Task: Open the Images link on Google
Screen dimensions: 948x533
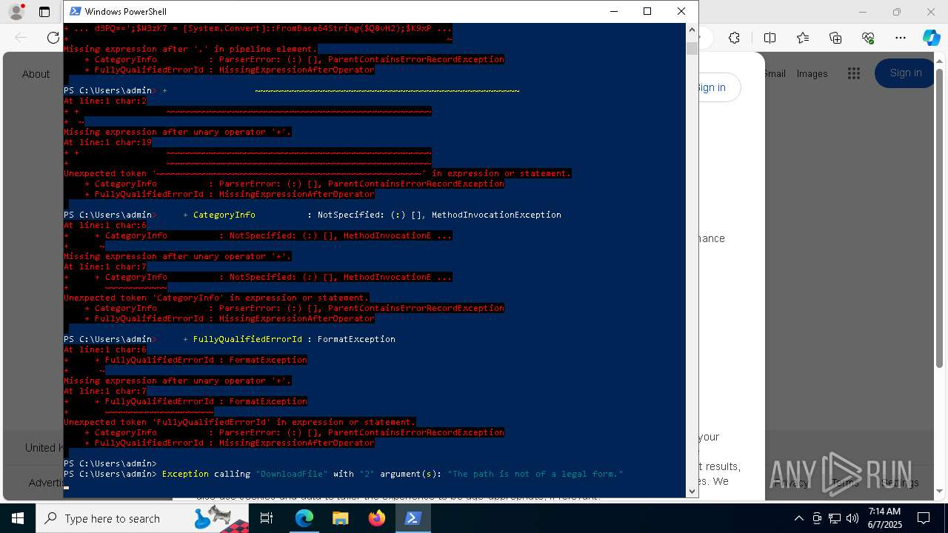Action: [x=812, y=73]
